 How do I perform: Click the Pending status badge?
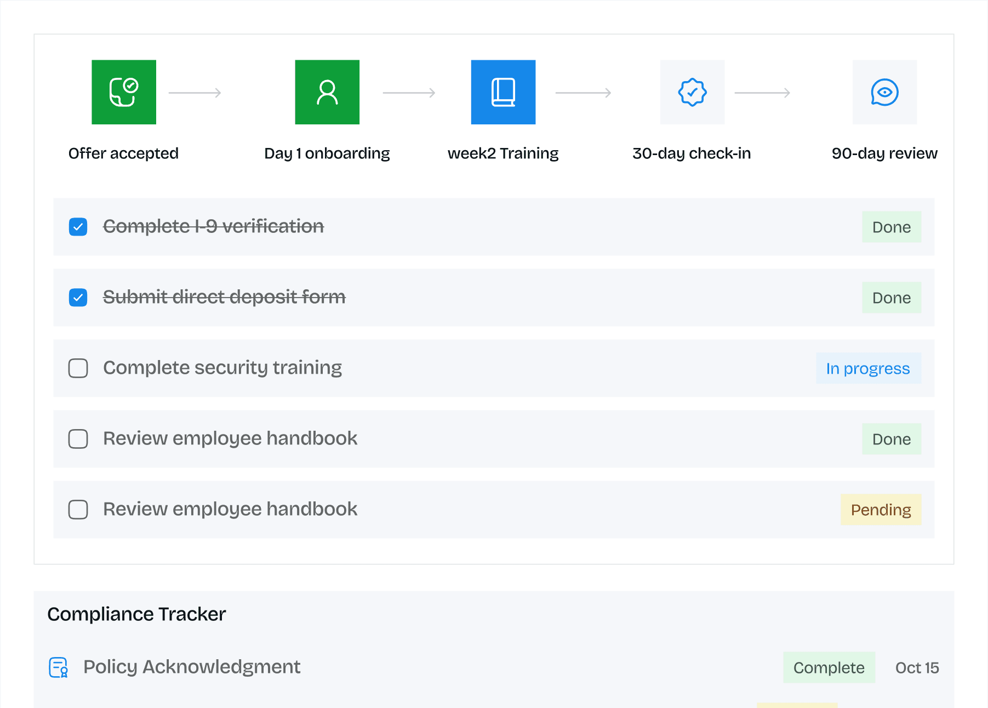[x=881, y=510]
